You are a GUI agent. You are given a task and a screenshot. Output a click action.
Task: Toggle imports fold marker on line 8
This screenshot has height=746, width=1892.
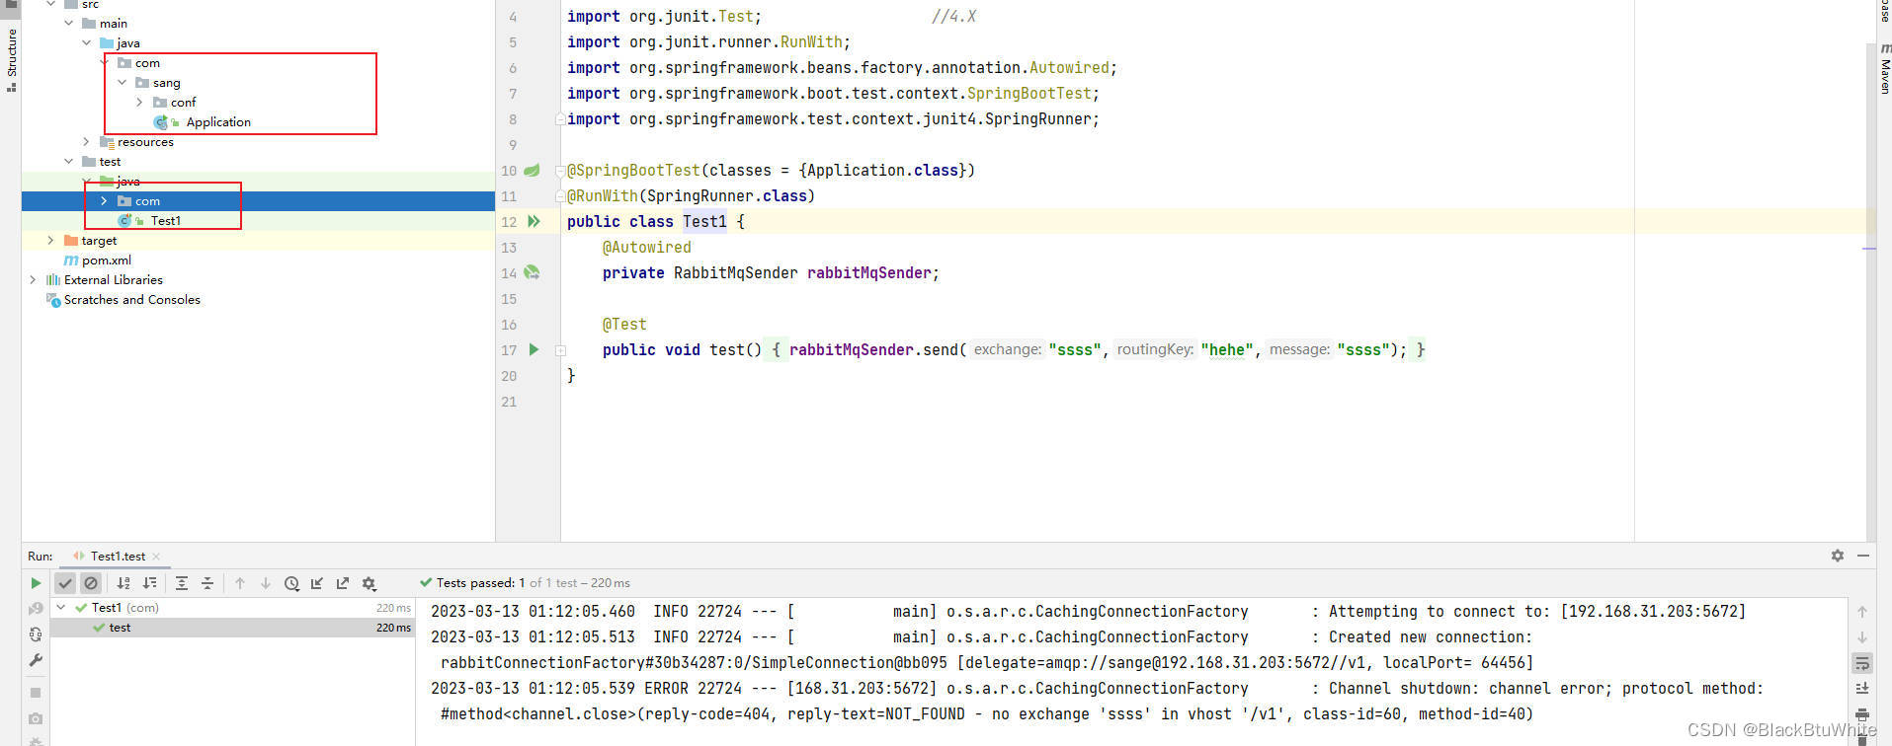560,119
